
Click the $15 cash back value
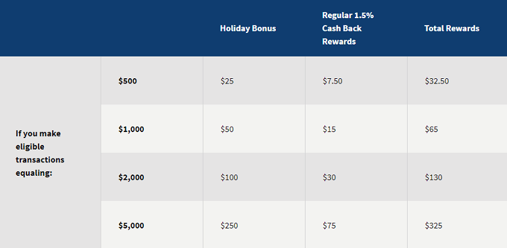pos(329,129)
